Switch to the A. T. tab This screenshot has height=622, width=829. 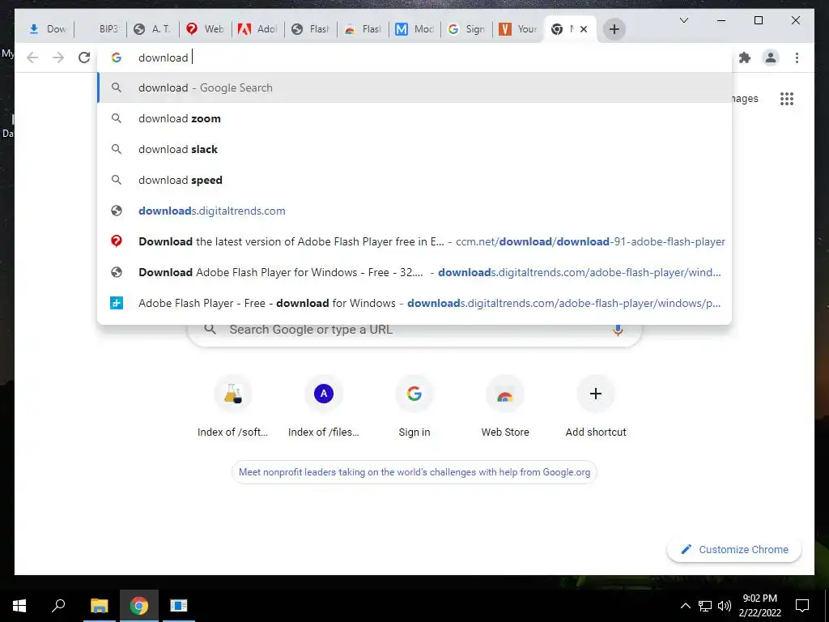click(153, 29)
